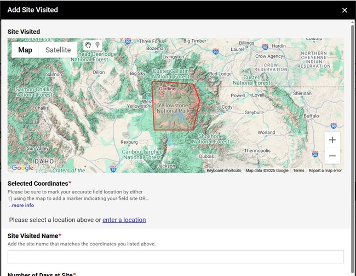Click the Powell label on map
The height and width of the screenshot is (276, 356).
(238, 96)
